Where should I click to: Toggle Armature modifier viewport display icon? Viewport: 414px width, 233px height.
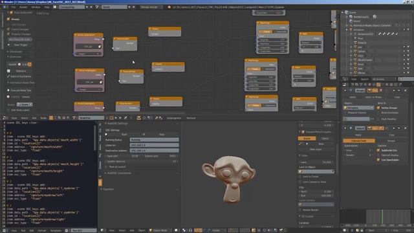(x=375, y=91)
